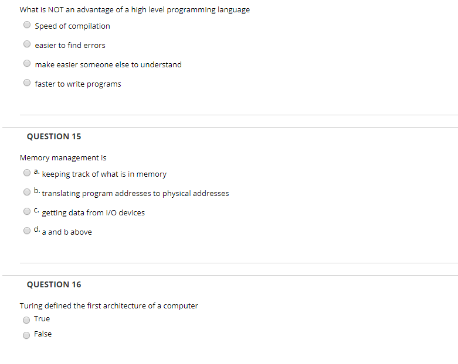Click the QUESTION 15 heading
Screen dimensions: 458x364
pyautogui.click(x=54, y=136)
